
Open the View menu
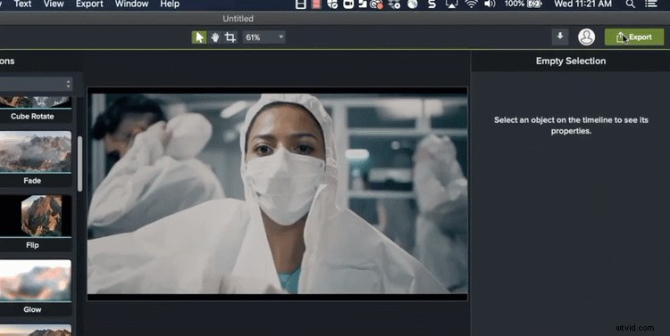pos(54,4)
